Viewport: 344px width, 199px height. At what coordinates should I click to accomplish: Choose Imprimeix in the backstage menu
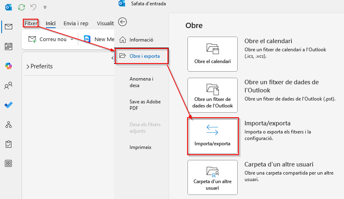tap(140, 147)
